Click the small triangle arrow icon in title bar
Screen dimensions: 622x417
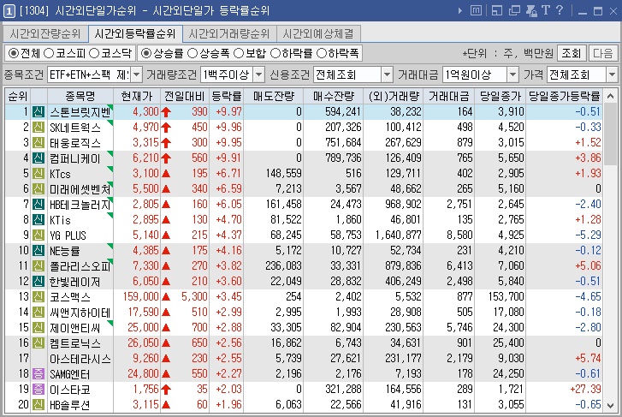460,11
